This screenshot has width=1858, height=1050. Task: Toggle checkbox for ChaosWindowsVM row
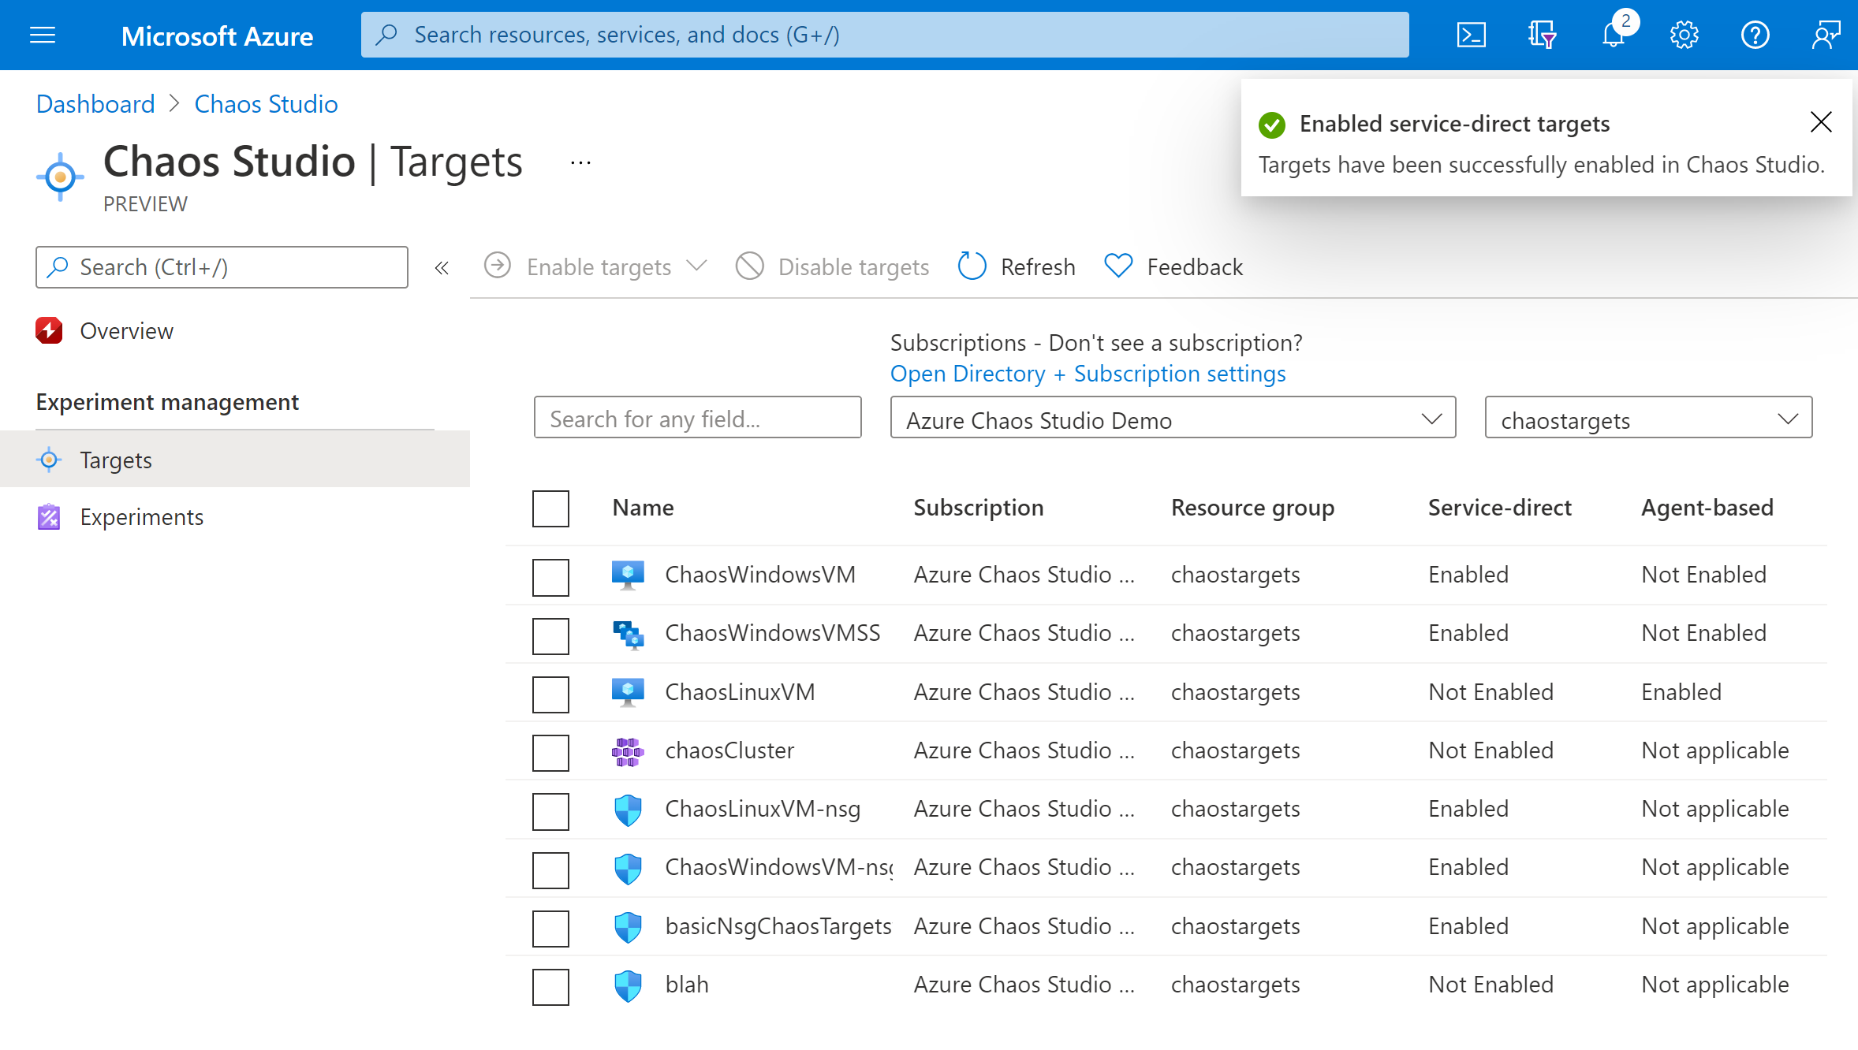coord(550,577)
